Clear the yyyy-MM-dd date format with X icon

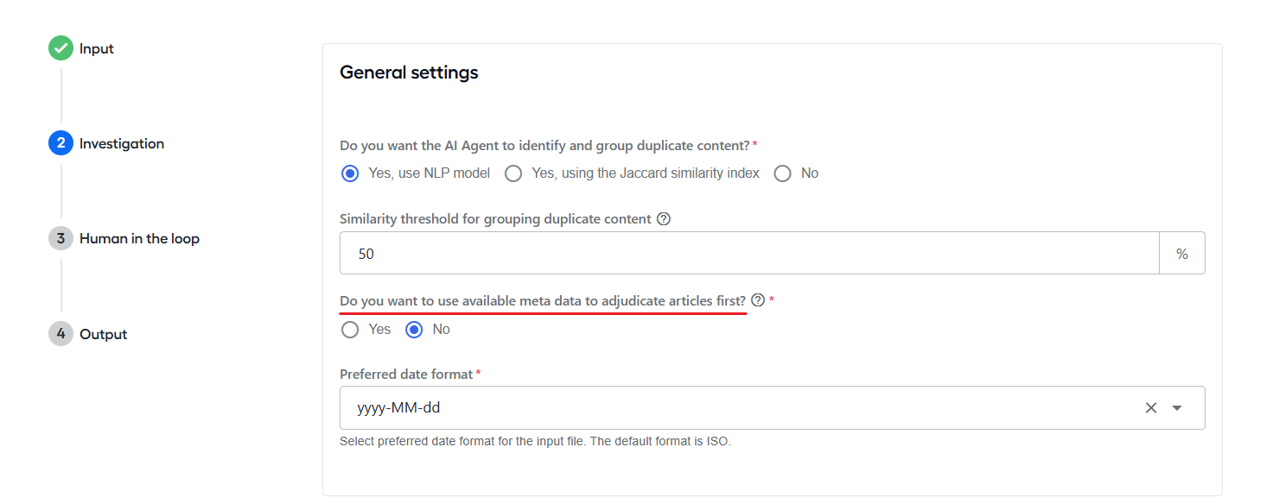(1151, 408)
